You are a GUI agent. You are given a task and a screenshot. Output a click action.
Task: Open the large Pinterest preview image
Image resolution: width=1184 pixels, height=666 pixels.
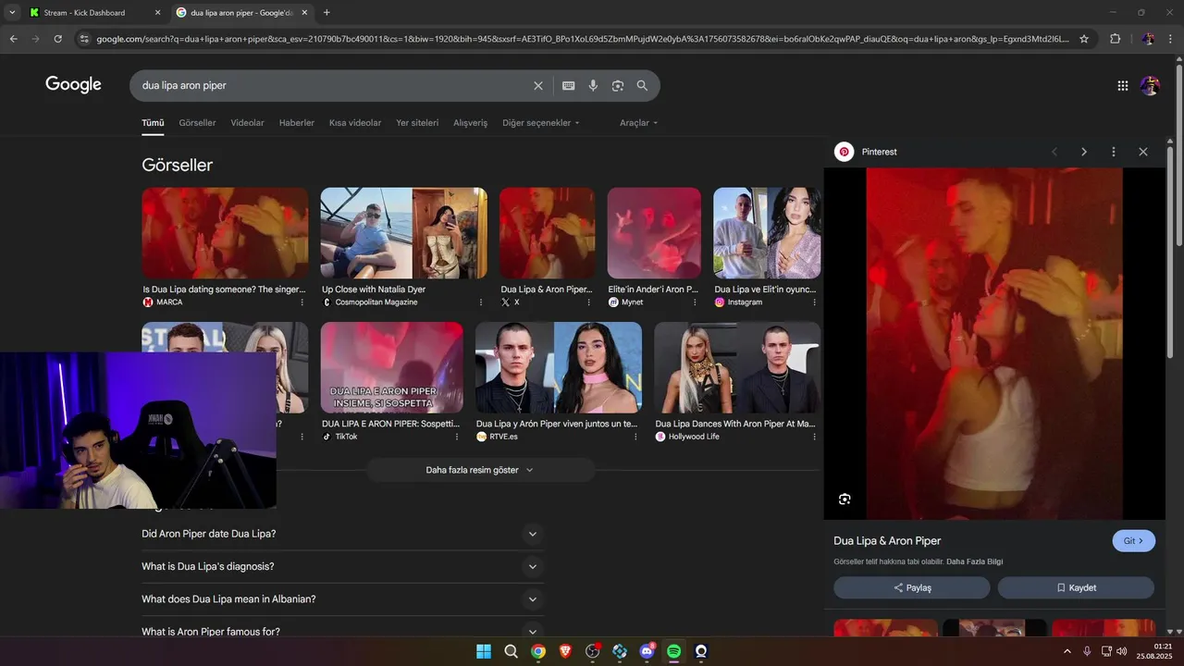click(x=994, y=343)
